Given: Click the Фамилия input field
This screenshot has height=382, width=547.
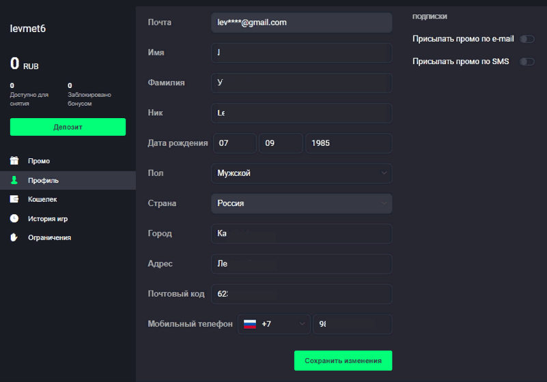Looking at the screenshot, I should (301, 83).
